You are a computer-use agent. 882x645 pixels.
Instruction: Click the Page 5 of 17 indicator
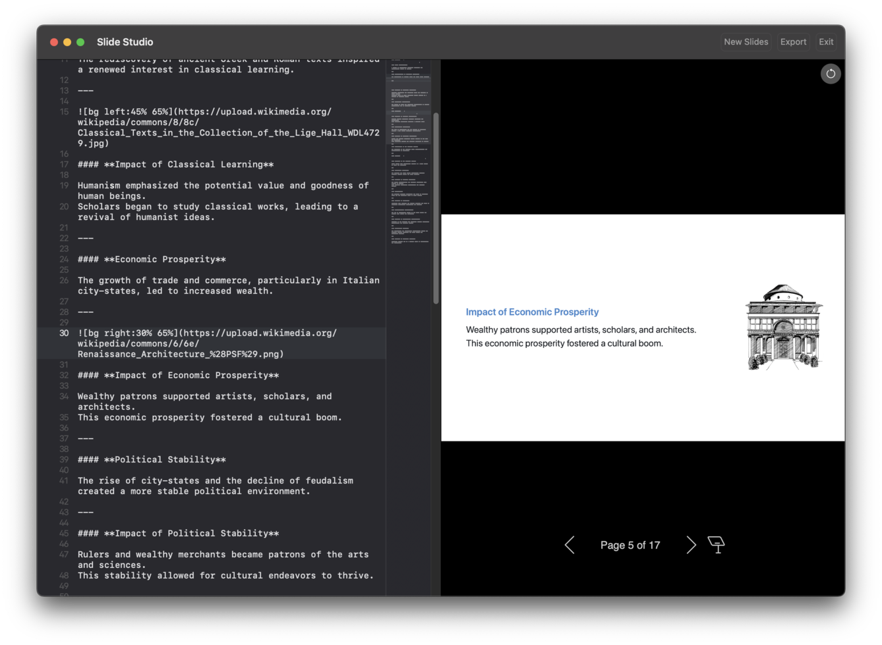click(630, 545)
